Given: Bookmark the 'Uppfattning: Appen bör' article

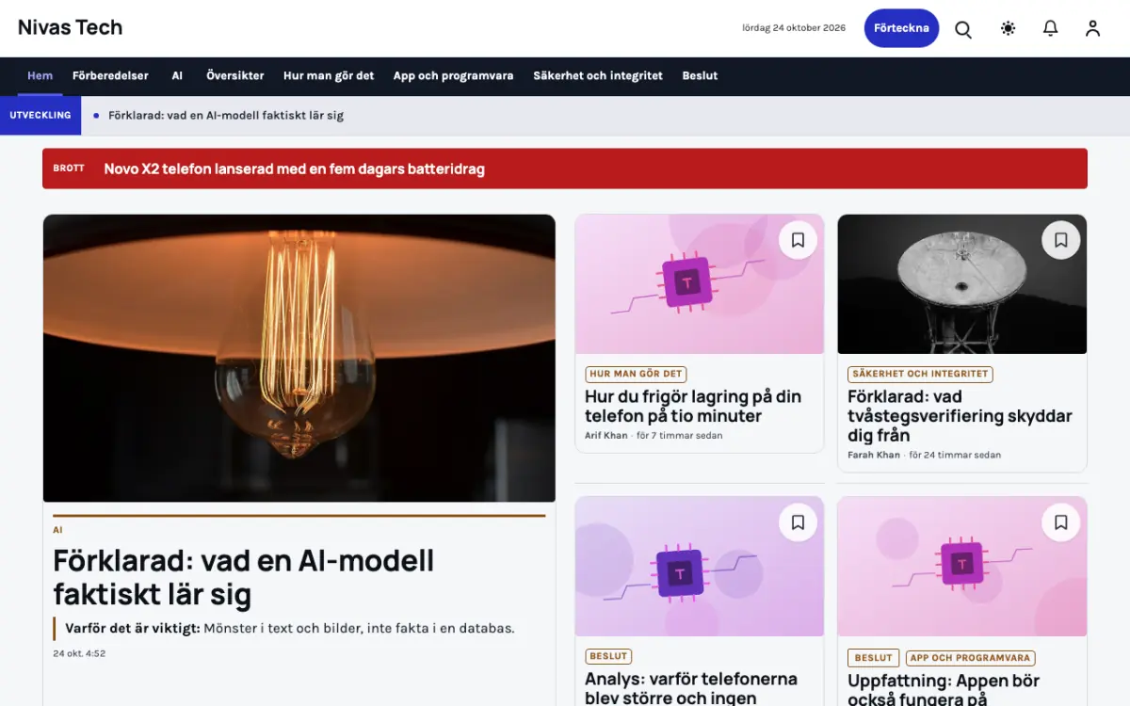Looking at the screenshot, I should (x=1060, y=521).
